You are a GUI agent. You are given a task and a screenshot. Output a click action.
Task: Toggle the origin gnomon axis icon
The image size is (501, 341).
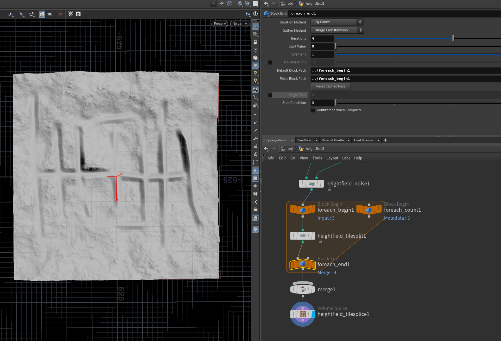click(x=255, y=202)
